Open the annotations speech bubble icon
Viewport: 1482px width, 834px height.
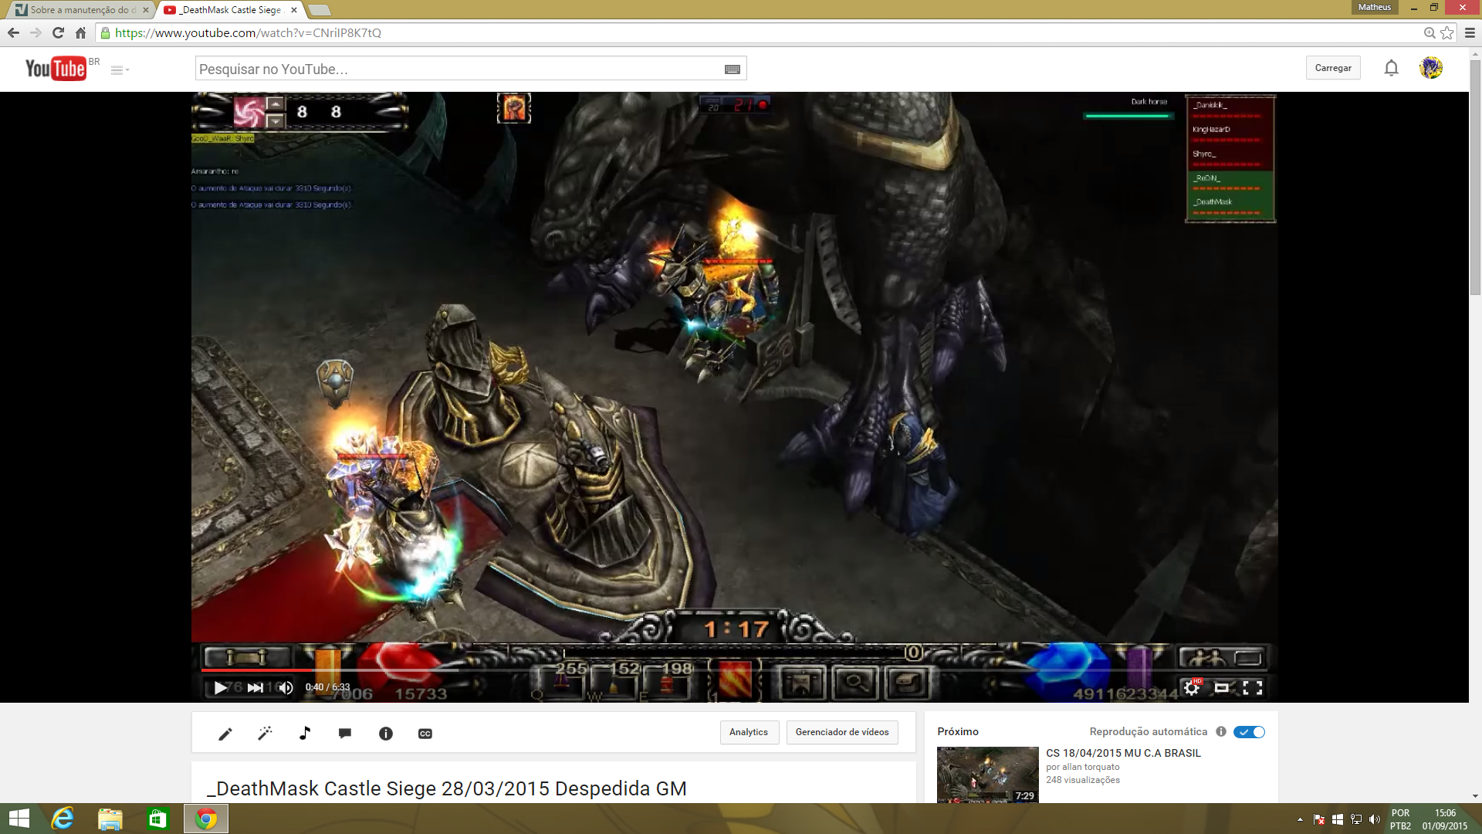pyautogui.click(x=345, y=734)
